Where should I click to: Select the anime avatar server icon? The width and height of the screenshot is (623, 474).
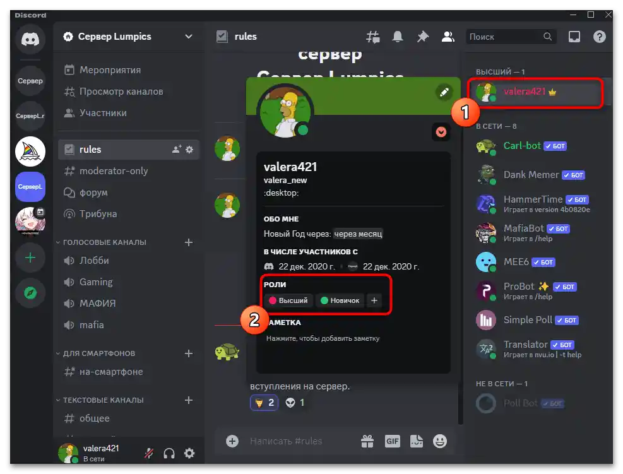(30, 222)
